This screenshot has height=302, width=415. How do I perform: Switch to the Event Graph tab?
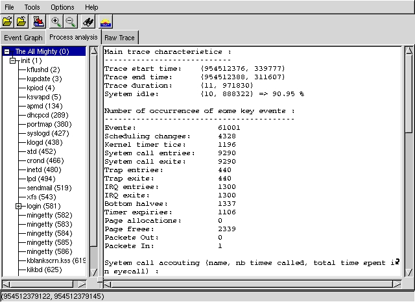tap(23, 38)
